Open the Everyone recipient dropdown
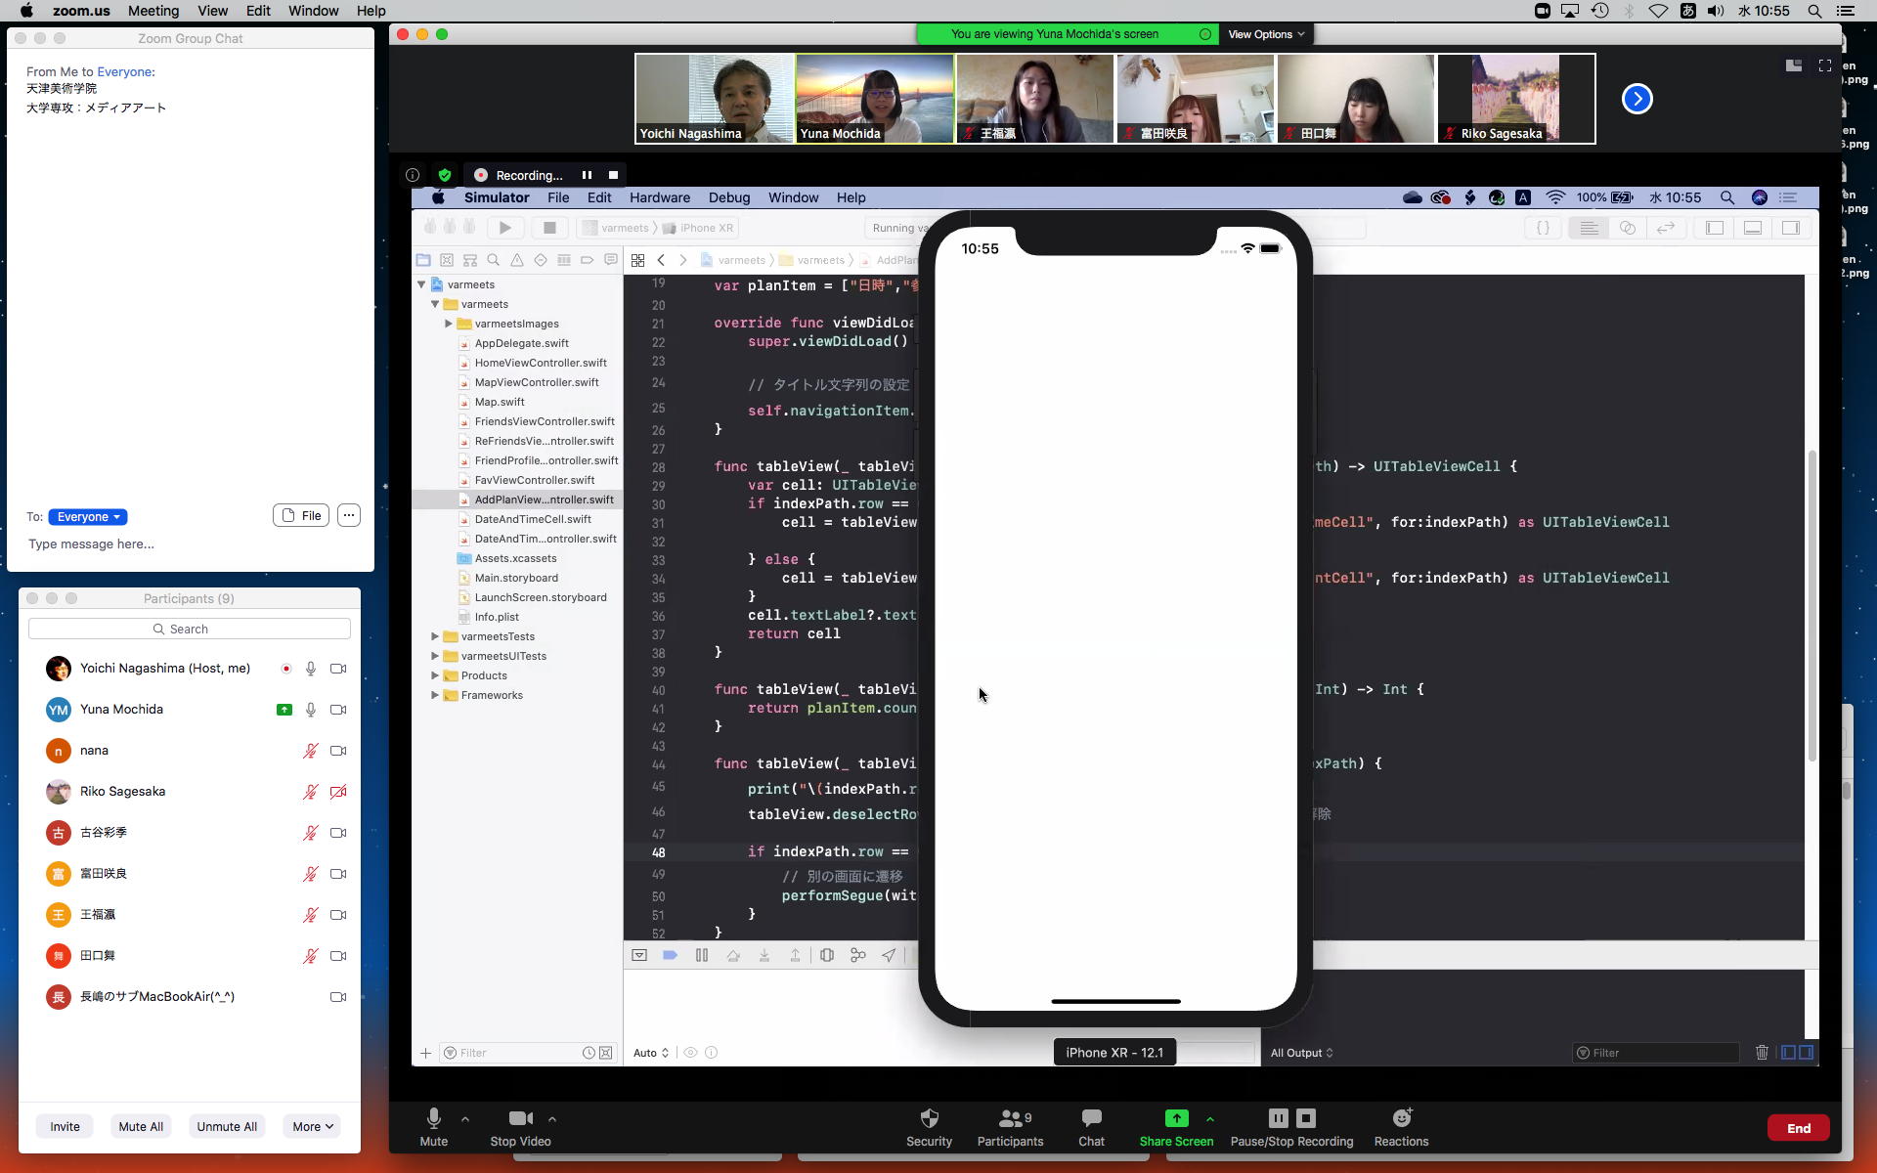This screenshot has width=1877, height=1173. pos(88,517)
